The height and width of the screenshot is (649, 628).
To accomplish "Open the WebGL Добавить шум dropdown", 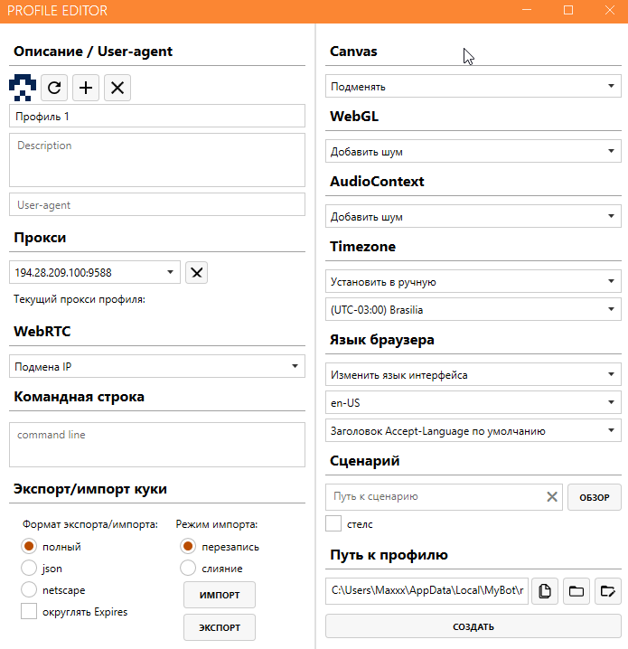I will [473, 151].
